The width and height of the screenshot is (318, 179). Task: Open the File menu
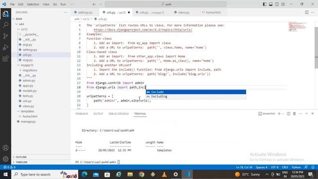tap(12, 4)
